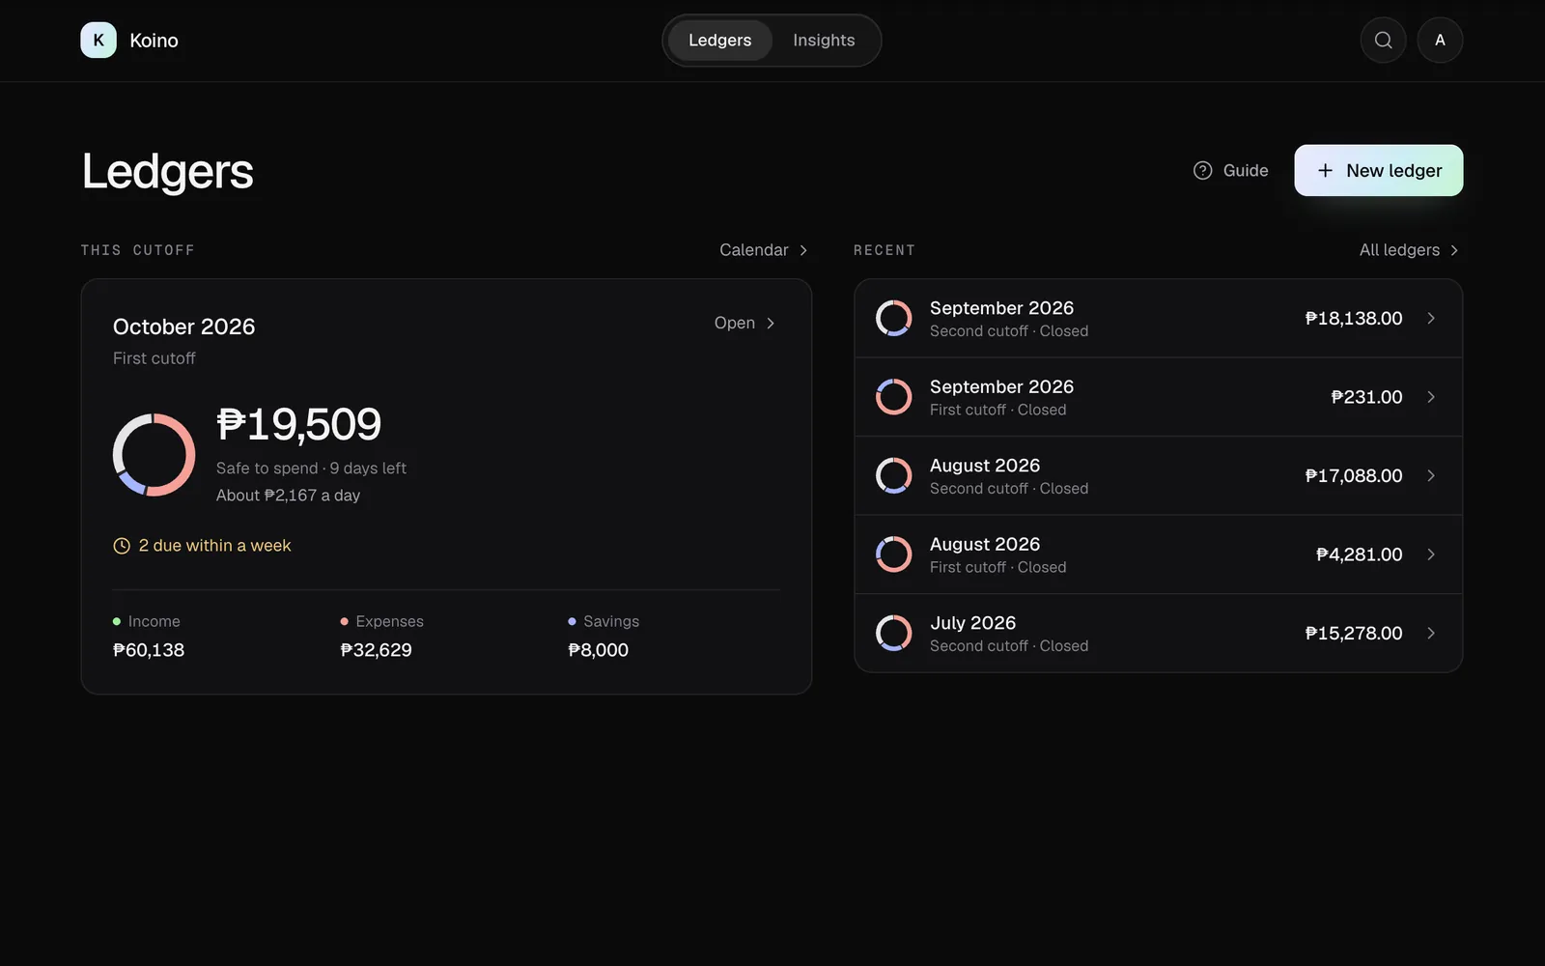Click 'About ₱2,167 a day' text
This screenshot has height=966, width=1545.
tap(288, 496)
